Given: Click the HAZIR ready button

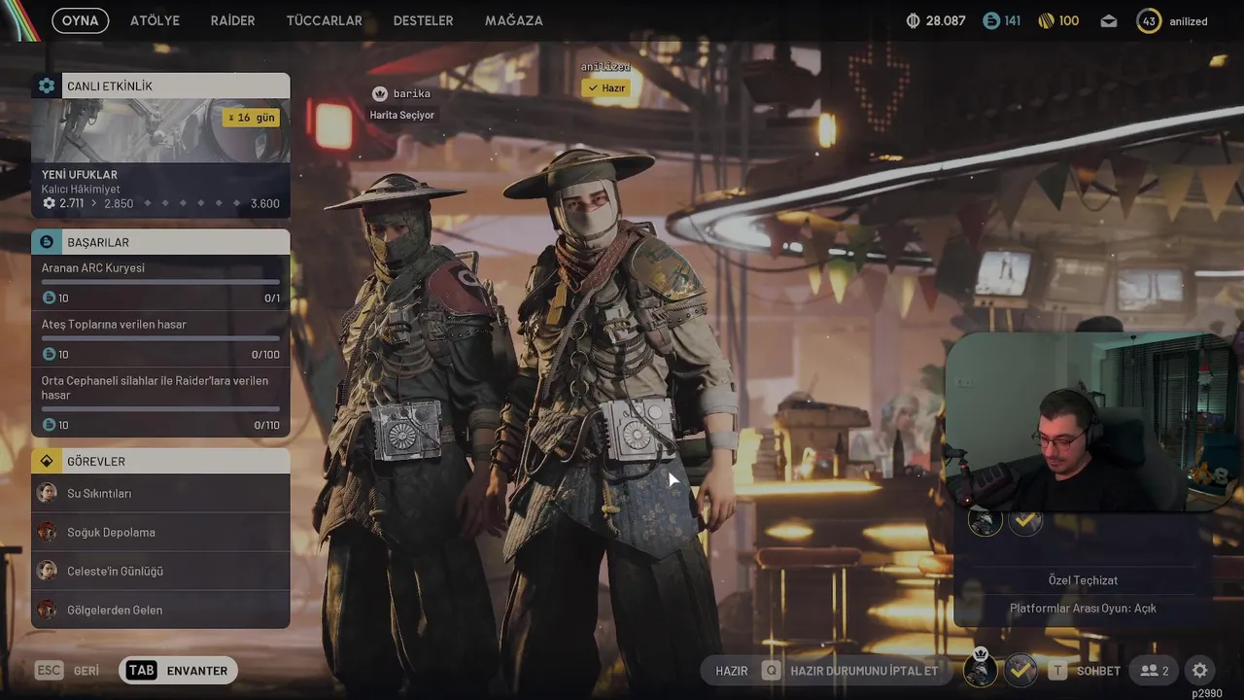Looking at the screenshot, I should coord(732,671).
